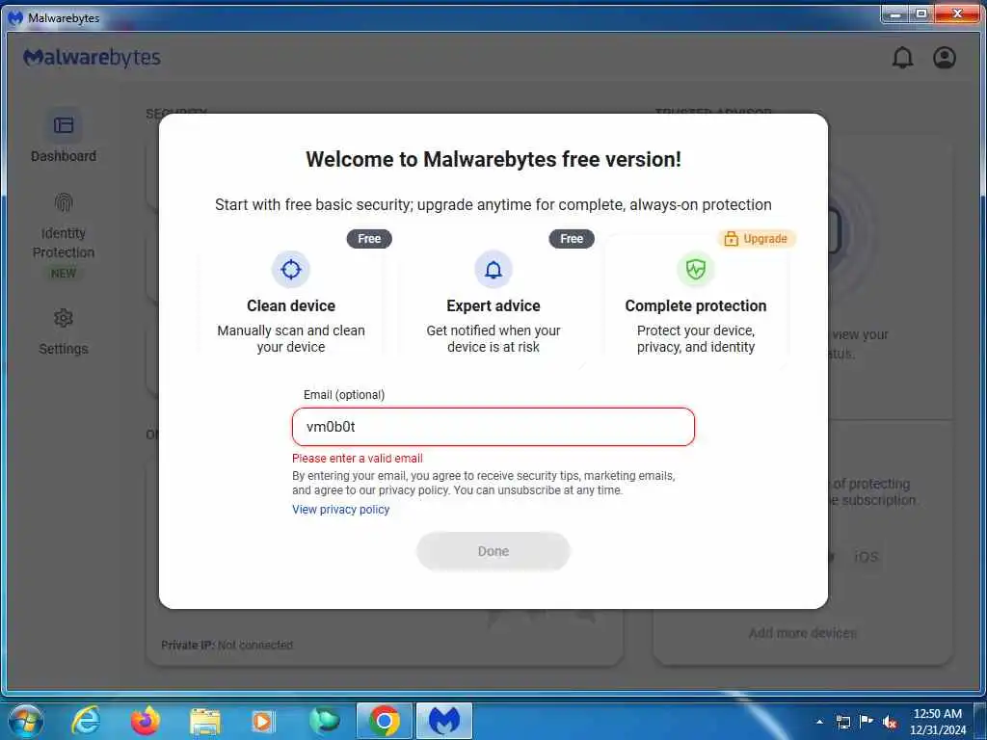Click the Upgrade lock badge
This screenshot has width=987, height=740.
click(756, 239)
